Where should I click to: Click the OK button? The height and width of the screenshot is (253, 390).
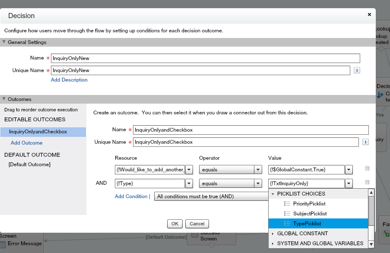(x=174, y=224)
